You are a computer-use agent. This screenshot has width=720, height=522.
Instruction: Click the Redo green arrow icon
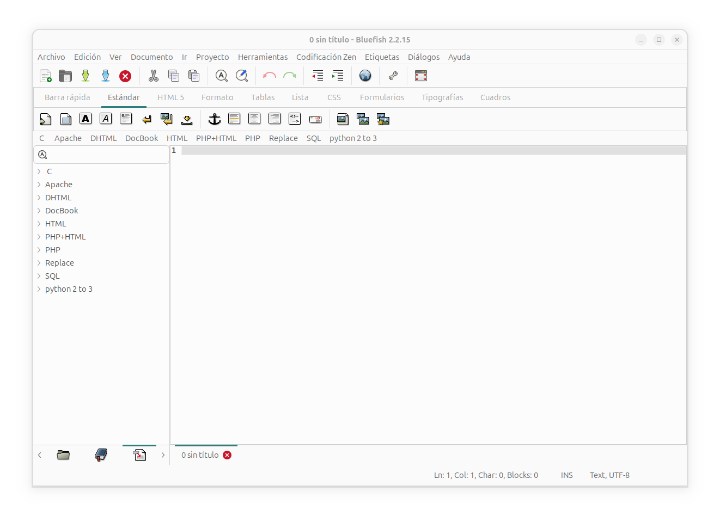coord(290,76)
